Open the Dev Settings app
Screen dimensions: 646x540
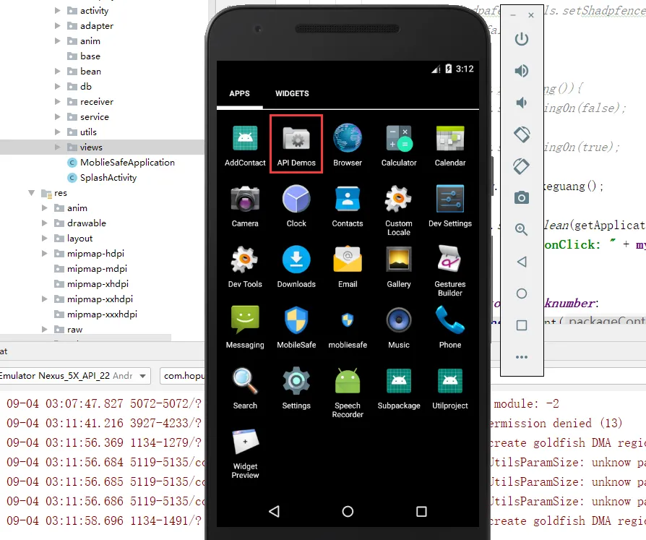[x=450, y=205]
